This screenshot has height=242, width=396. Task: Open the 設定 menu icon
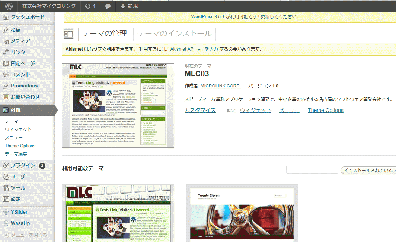6,199
